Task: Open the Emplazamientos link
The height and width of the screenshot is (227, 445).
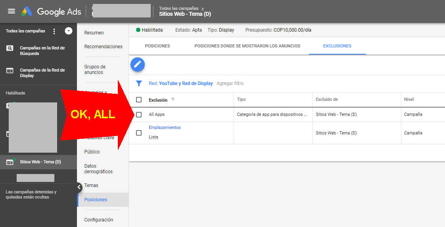Action: pos(165,127)
